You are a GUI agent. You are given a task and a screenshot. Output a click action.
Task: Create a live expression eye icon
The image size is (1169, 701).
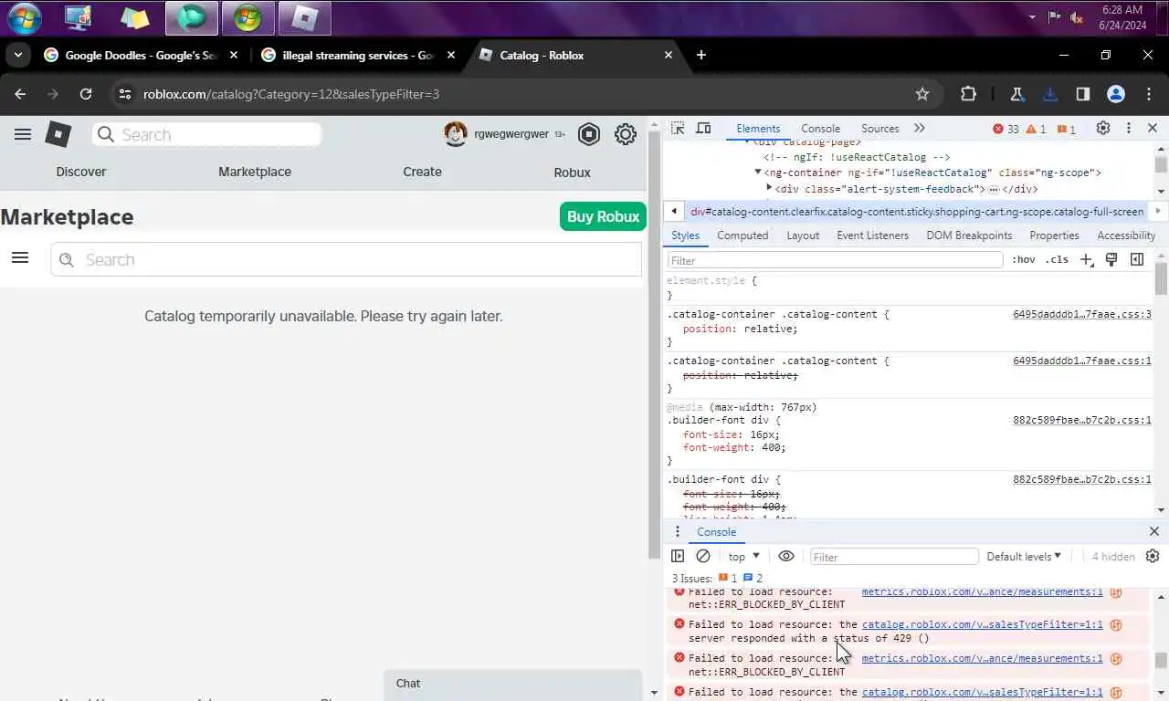786,556
